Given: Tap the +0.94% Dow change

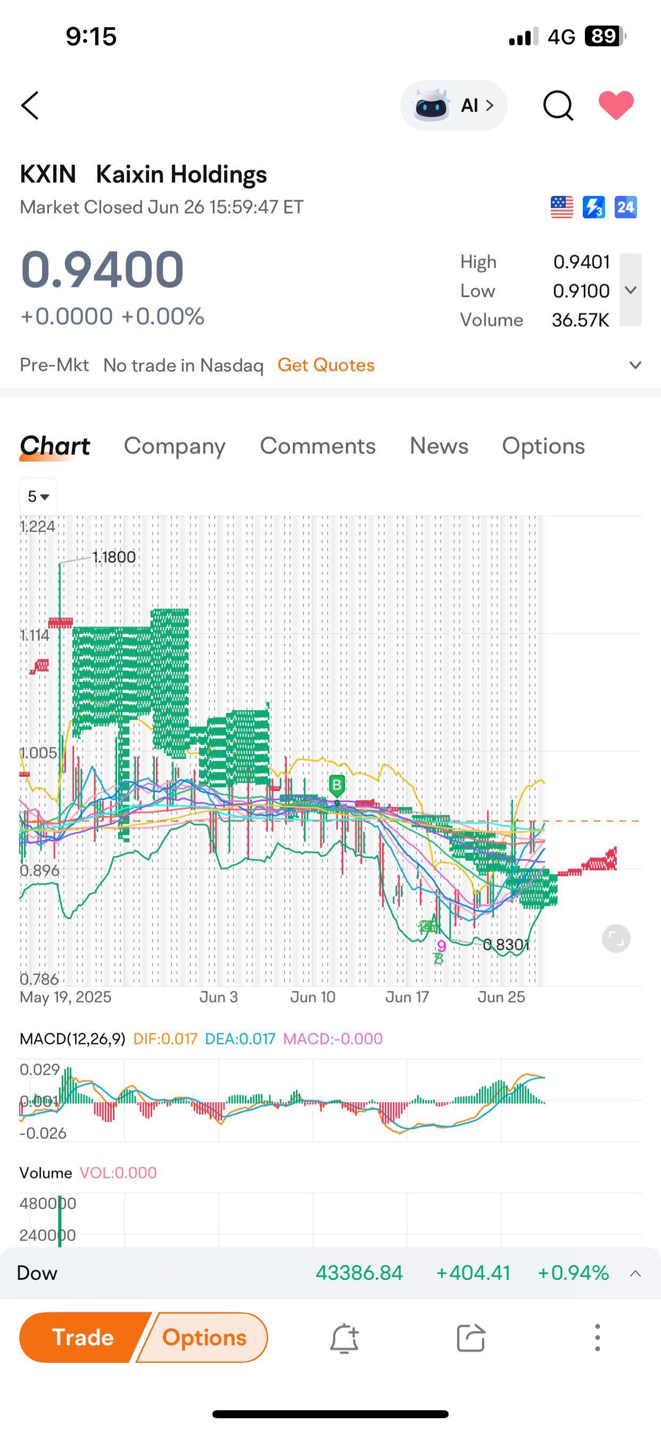Looking at the screenshot, I should [573, 1273].
